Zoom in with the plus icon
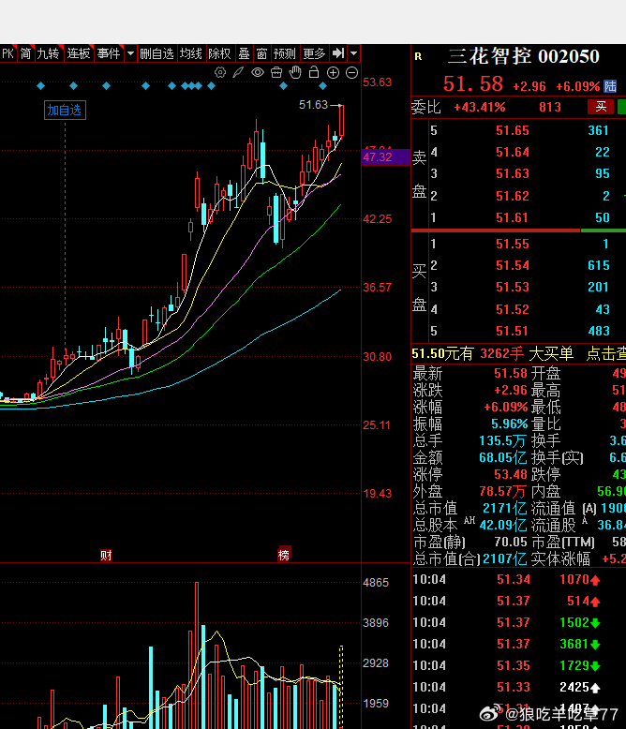626x729 pixels. (333, 72)
